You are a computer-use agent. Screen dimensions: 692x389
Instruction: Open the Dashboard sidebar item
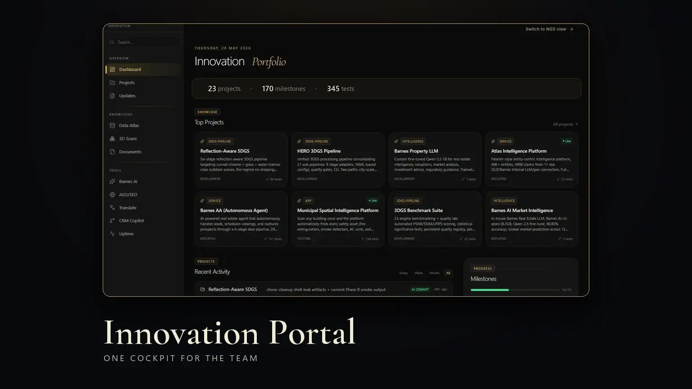[x=143, y=69]
